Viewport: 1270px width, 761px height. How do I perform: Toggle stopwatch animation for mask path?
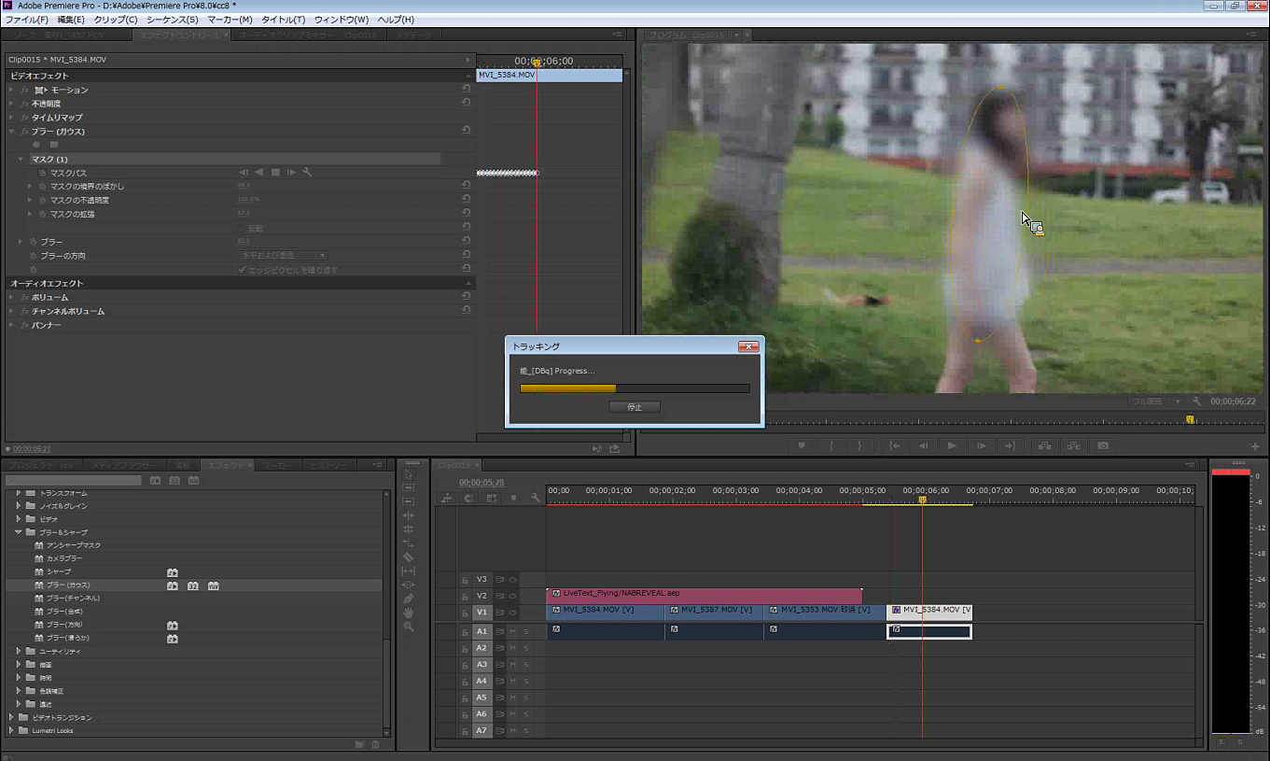42,173
